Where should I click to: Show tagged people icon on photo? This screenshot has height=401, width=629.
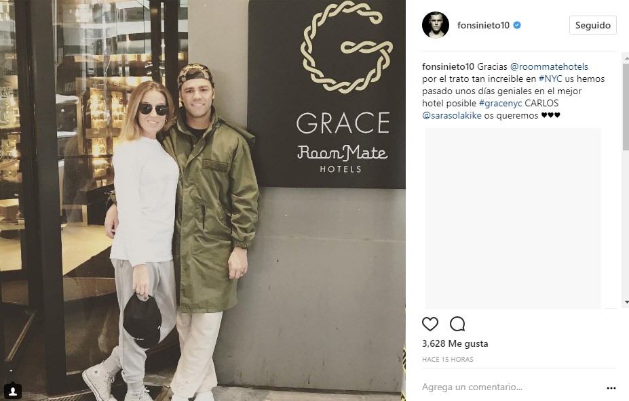click(13, 390)
